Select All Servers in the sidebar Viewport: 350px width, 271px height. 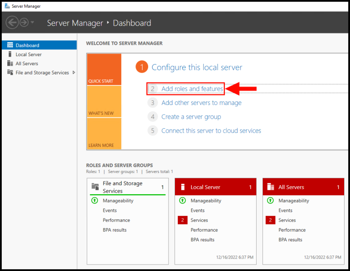click(x=27, y=63)
